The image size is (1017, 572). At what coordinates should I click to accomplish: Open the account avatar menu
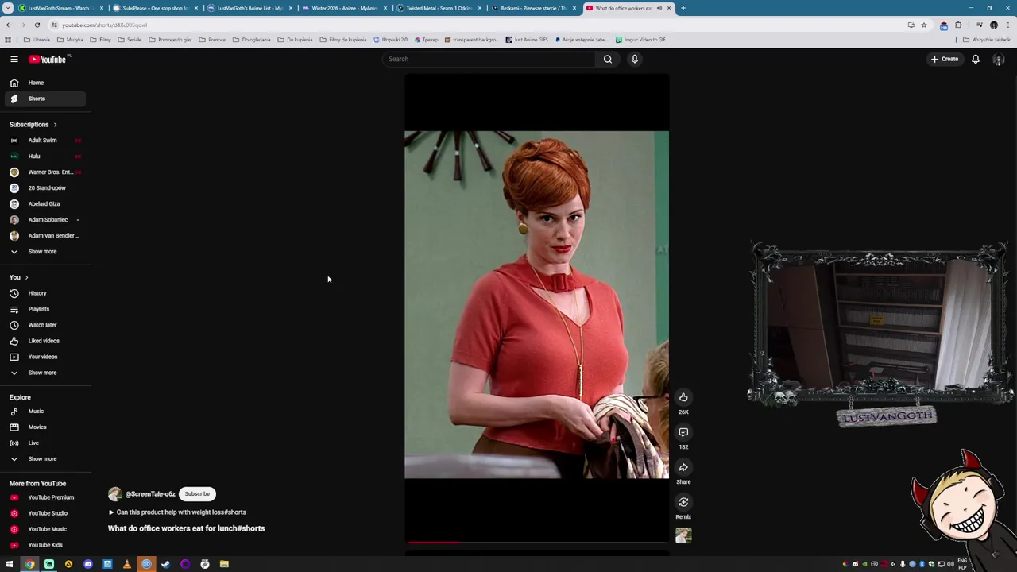tap(999, 59)
